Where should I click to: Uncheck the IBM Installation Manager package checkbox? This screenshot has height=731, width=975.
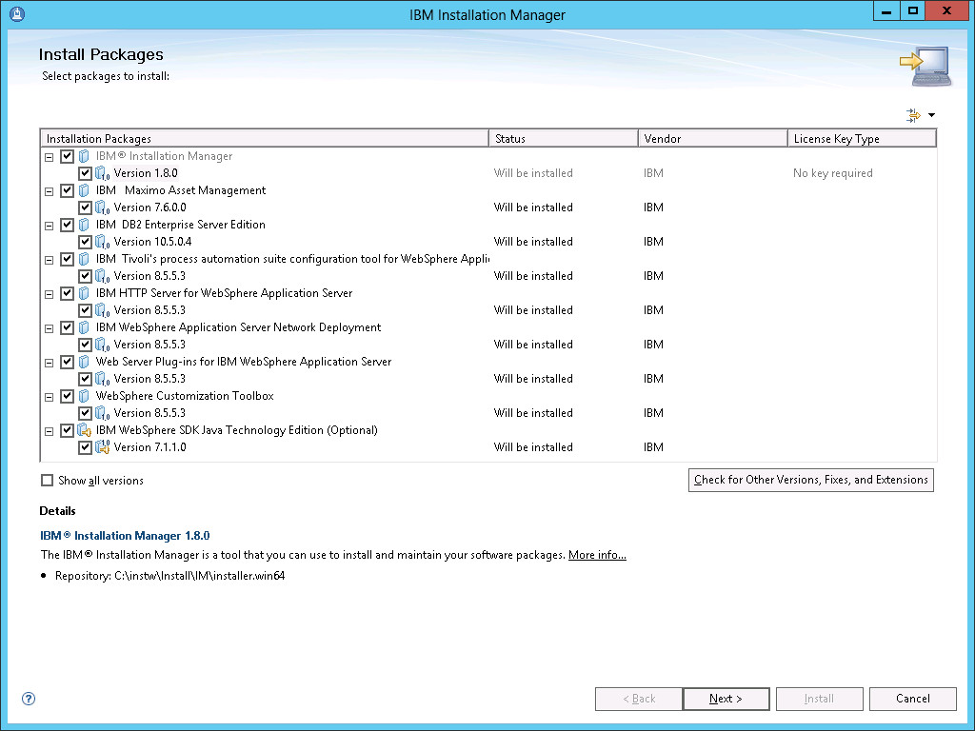(x=68, y=157)
